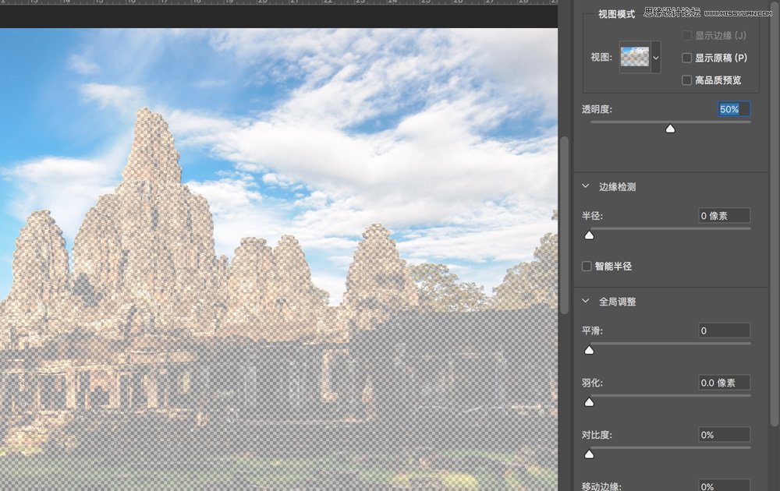Click the 半径 (Radius) slider handle
Viewport: 780px width, 491px height.
[589, 235]
